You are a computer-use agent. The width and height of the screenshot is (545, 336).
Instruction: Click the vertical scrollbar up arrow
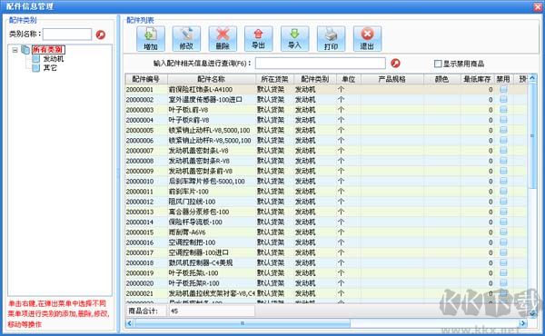pyautogui.click(x=532, y=78)
